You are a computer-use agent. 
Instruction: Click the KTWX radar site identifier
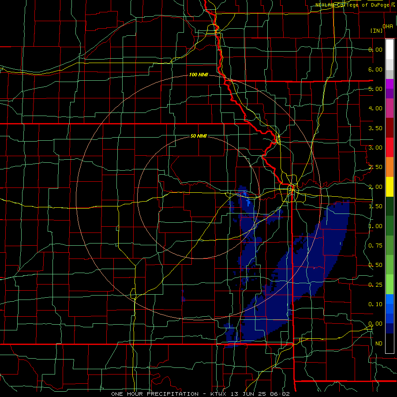218,394
